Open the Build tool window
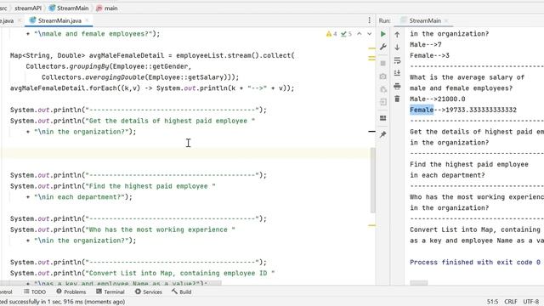Viewport: 544px width, 306px height. 181,292
